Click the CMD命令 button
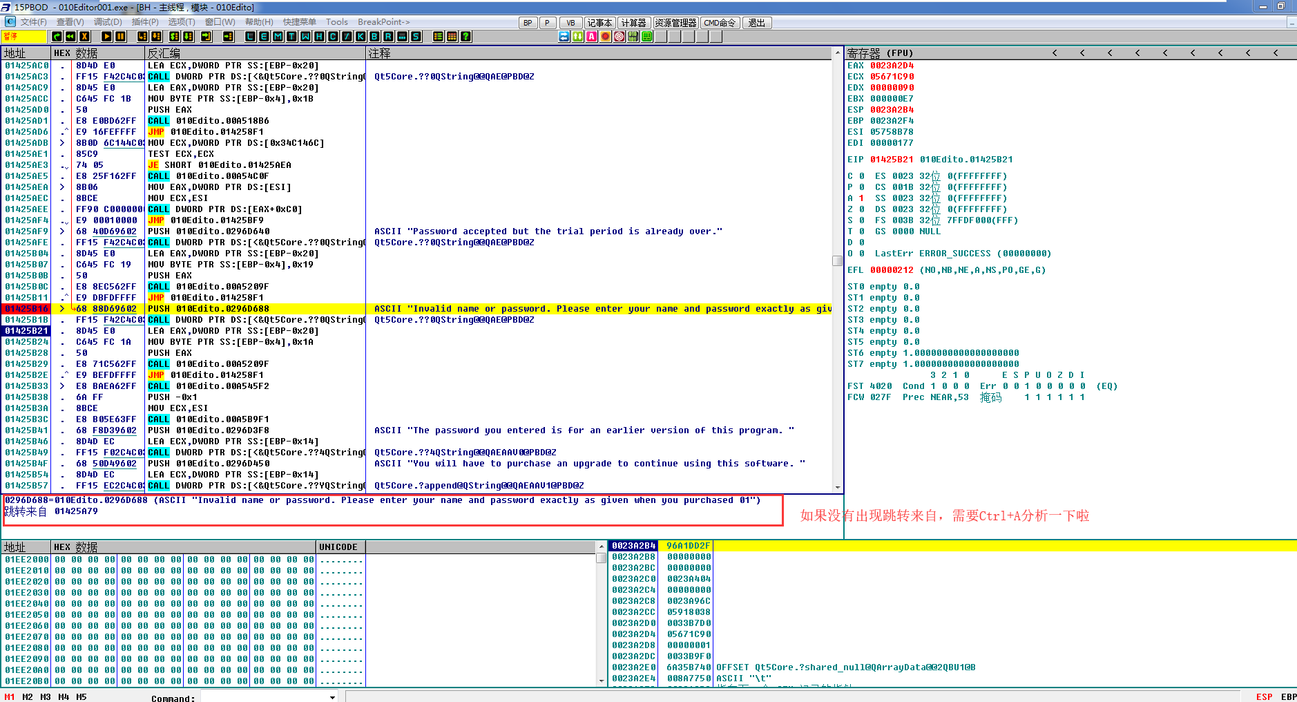Image resolution: width=1297 pixels, height=702 pixels. coord(720,23)
